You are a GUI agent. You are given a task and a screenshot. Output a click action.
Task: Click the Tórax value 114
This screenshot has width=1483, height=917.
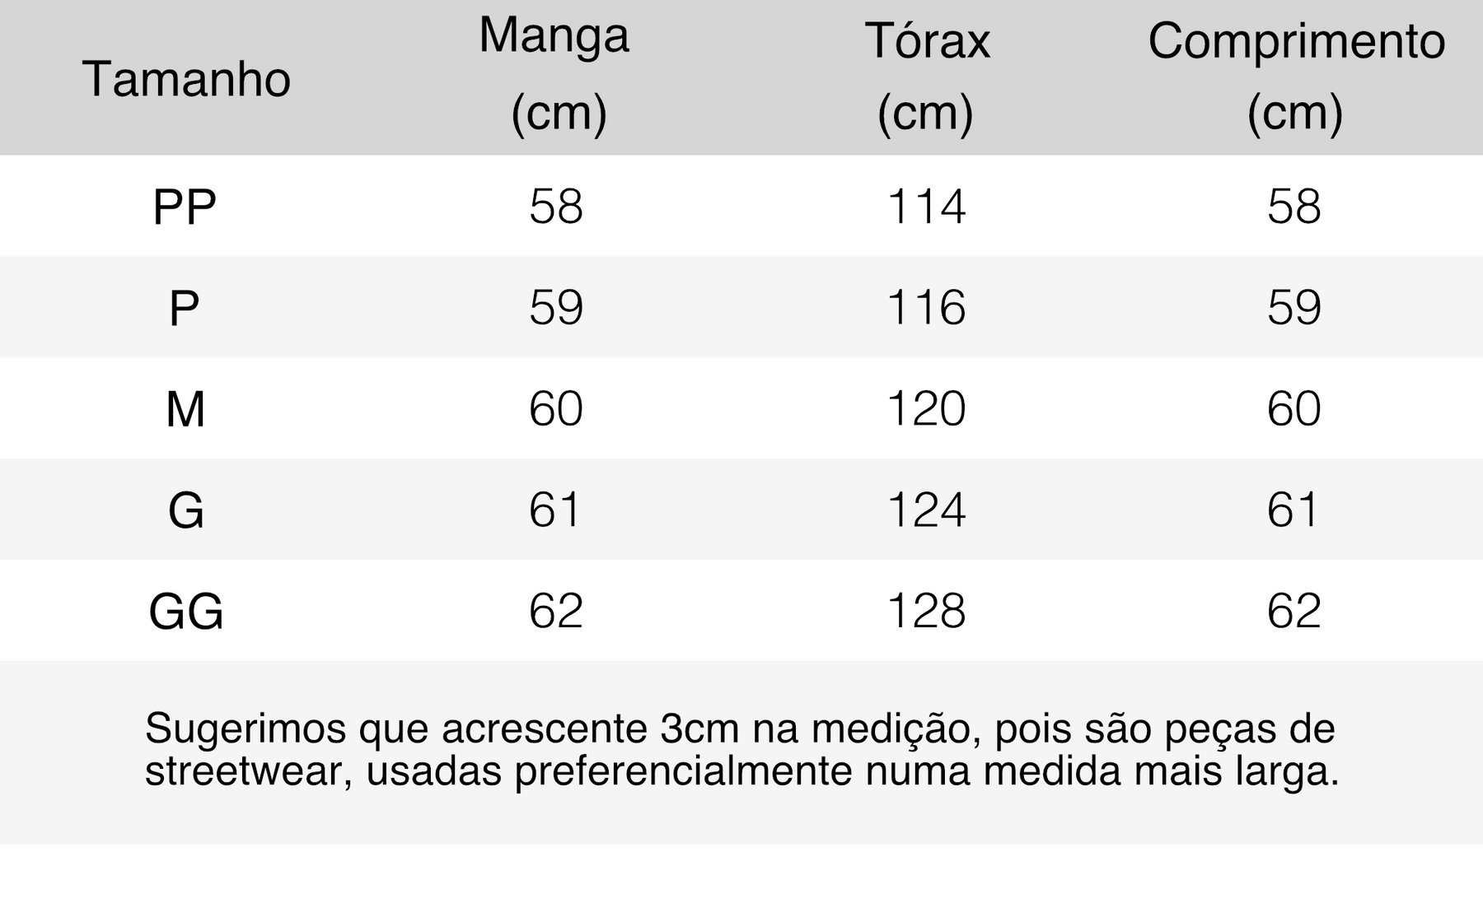point(926,206)
